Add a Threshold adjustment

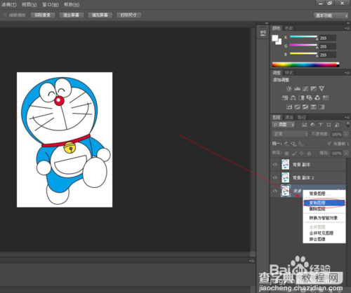305,107
